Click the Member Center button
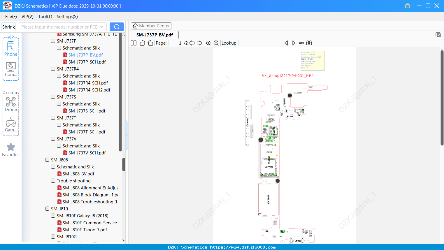Screen dimensions: 444x250 coord(151,26)
